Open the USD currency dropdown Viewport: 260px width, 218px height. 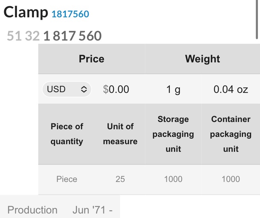[67, 89]
